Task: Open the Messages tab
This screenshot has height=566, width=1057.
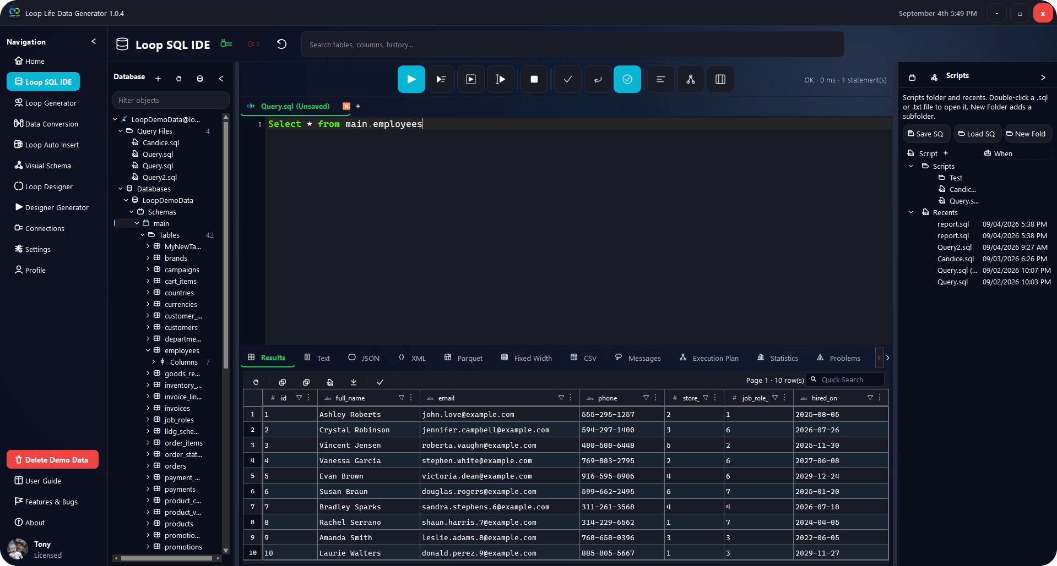Action: click(638, 358)
